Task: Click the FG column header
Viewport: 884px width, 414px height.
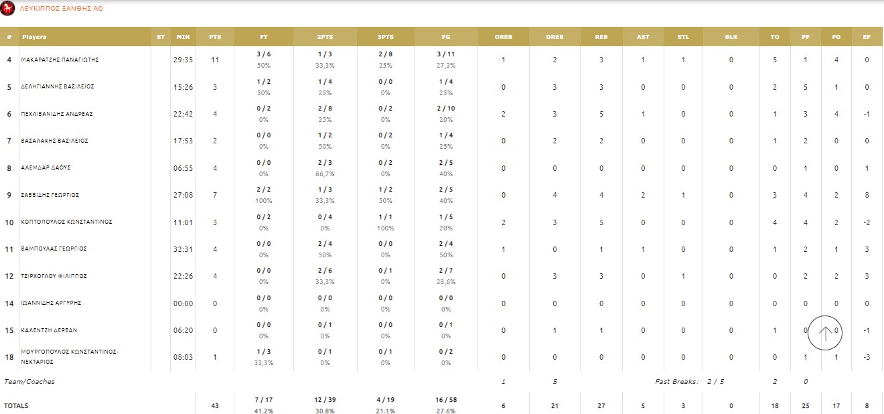Action: 445,37
